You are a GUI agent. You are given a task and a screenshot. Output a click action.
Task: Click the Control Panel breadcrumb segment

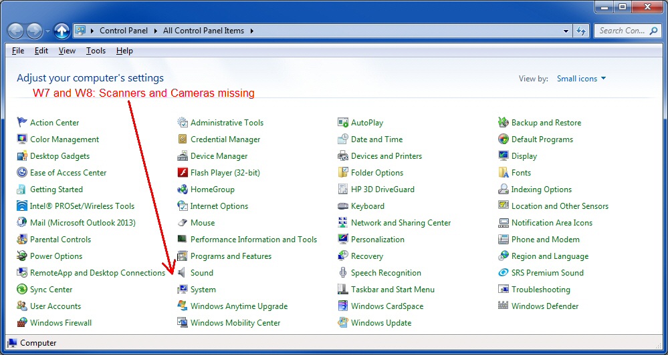point(124,31)
